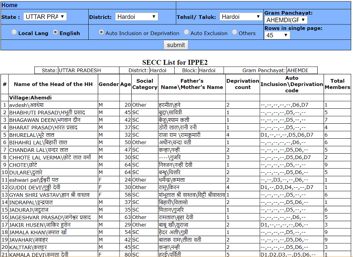This screenshot has height=257, width=353.
Task: Choose the Auto Exclusion radio option
Action: tap(186, 33)
